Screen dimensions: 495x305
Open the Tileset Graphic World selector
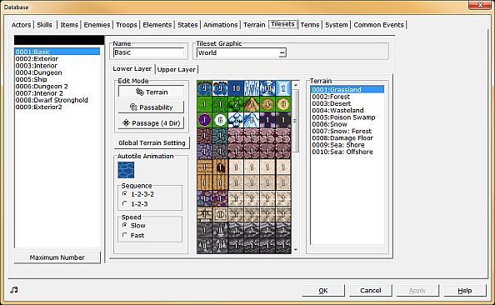point(282,52)
